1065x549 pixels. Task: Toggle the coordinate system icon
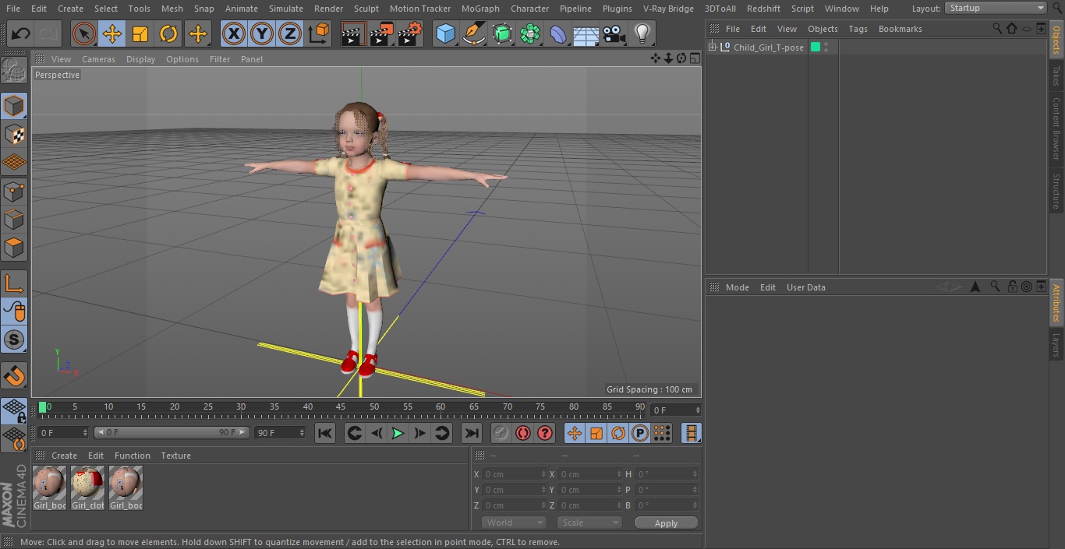point(320,33)
